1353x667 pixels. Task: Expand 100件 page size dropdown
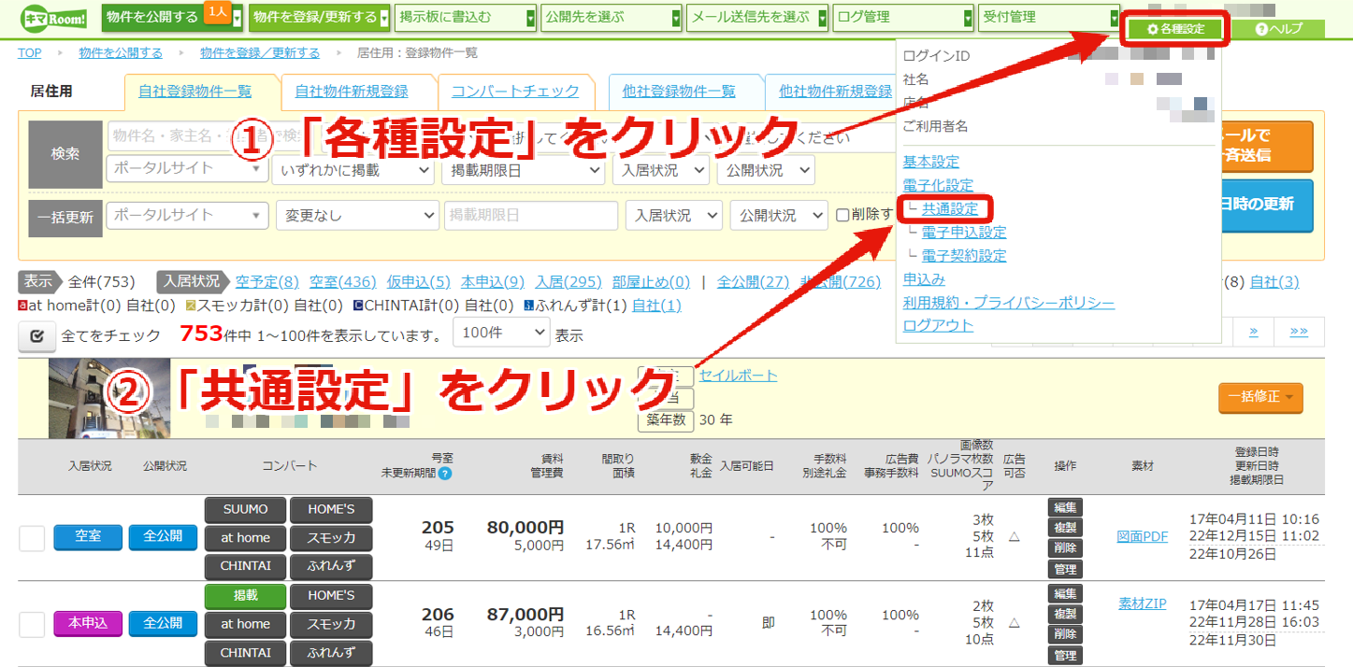coord(502,333)
